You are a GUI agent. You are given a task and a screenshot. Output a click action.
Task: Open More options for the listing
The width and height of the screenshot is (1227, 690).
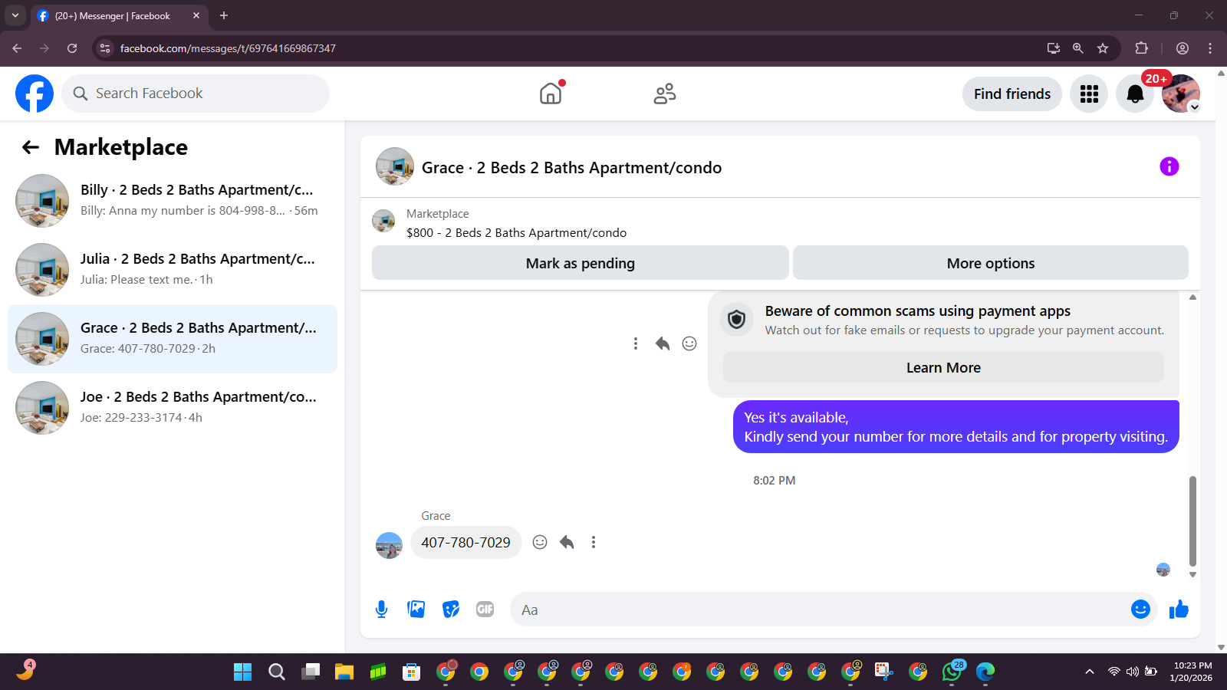(x=991, y=263)
